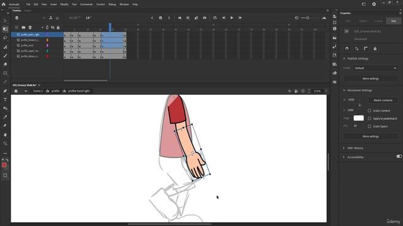Screen dimensions: 403x226
Task: Click the New Layer icon
Action: pyautogui.click(x=17, y=28)
